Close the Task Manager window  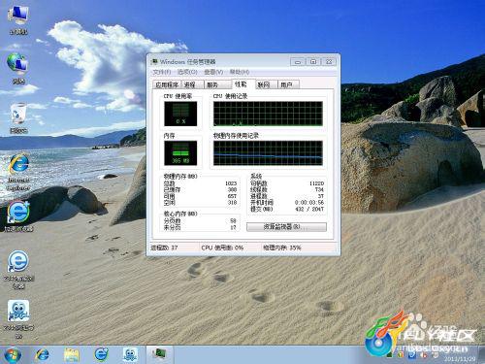click(329, 61)
